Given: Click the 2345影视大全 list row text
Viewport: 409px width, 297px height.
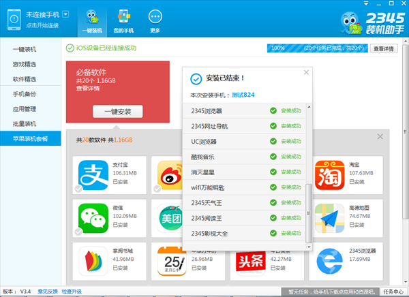Looking at the screenshot, I should (209, 234).
